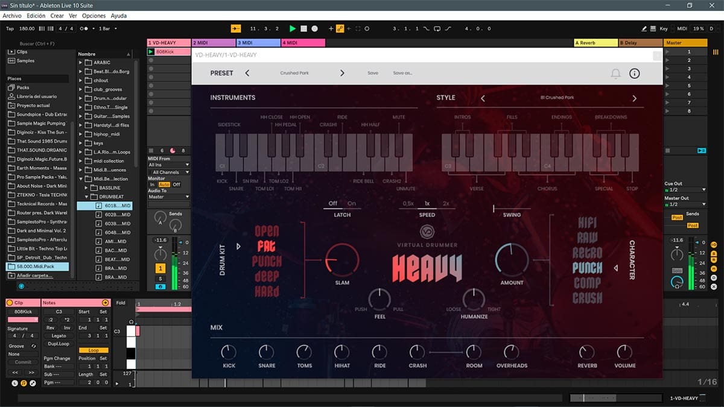
Task: Set Speed to 2x
Action: [446, 203]
